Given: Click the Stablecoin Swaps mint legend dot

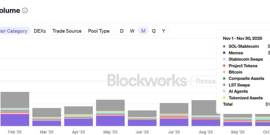Looking at the screenshot, I should pyautogui.click(x=224, y=59).
